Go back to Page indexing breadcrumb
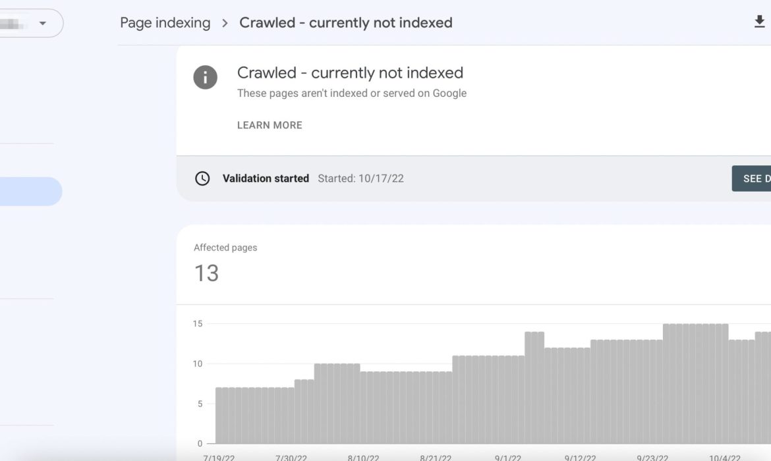The height and width of the screenshot is (461, 771). click(x=165, y=22)
